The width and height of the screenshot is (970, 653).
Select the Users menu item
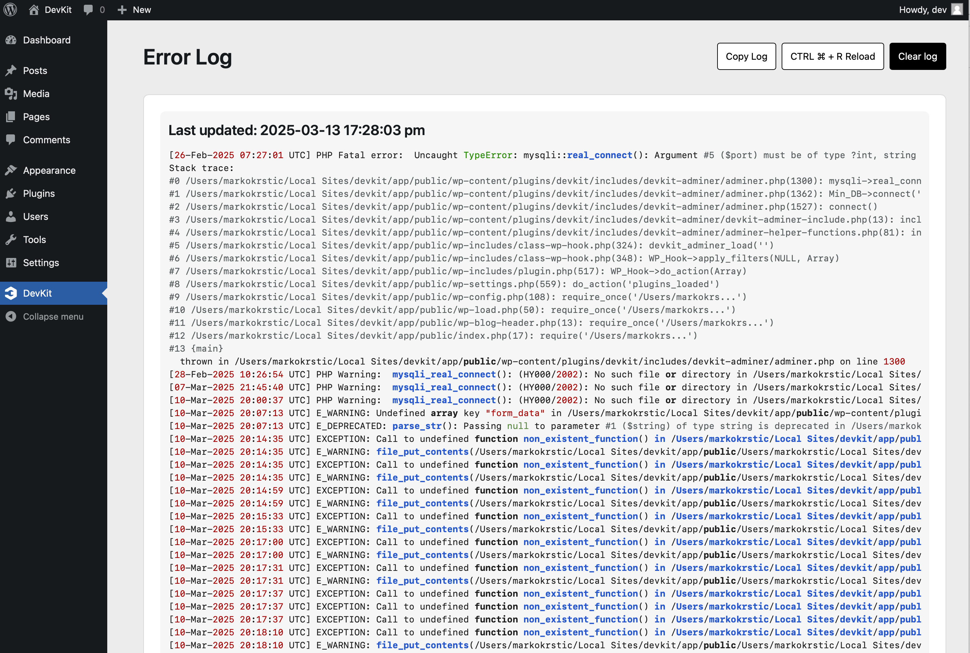35,217
